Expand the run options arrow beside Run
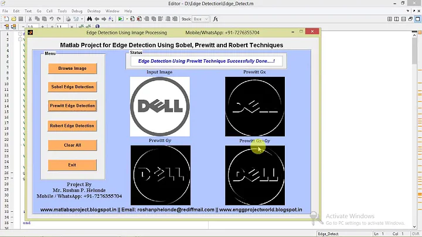Image resolution: width=422 pixels, height=237 pixels. click(x=127, y=19)
